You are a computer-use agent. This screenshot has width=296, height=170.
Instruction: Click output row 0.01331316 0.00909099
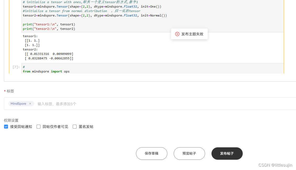tap(49, 54)
